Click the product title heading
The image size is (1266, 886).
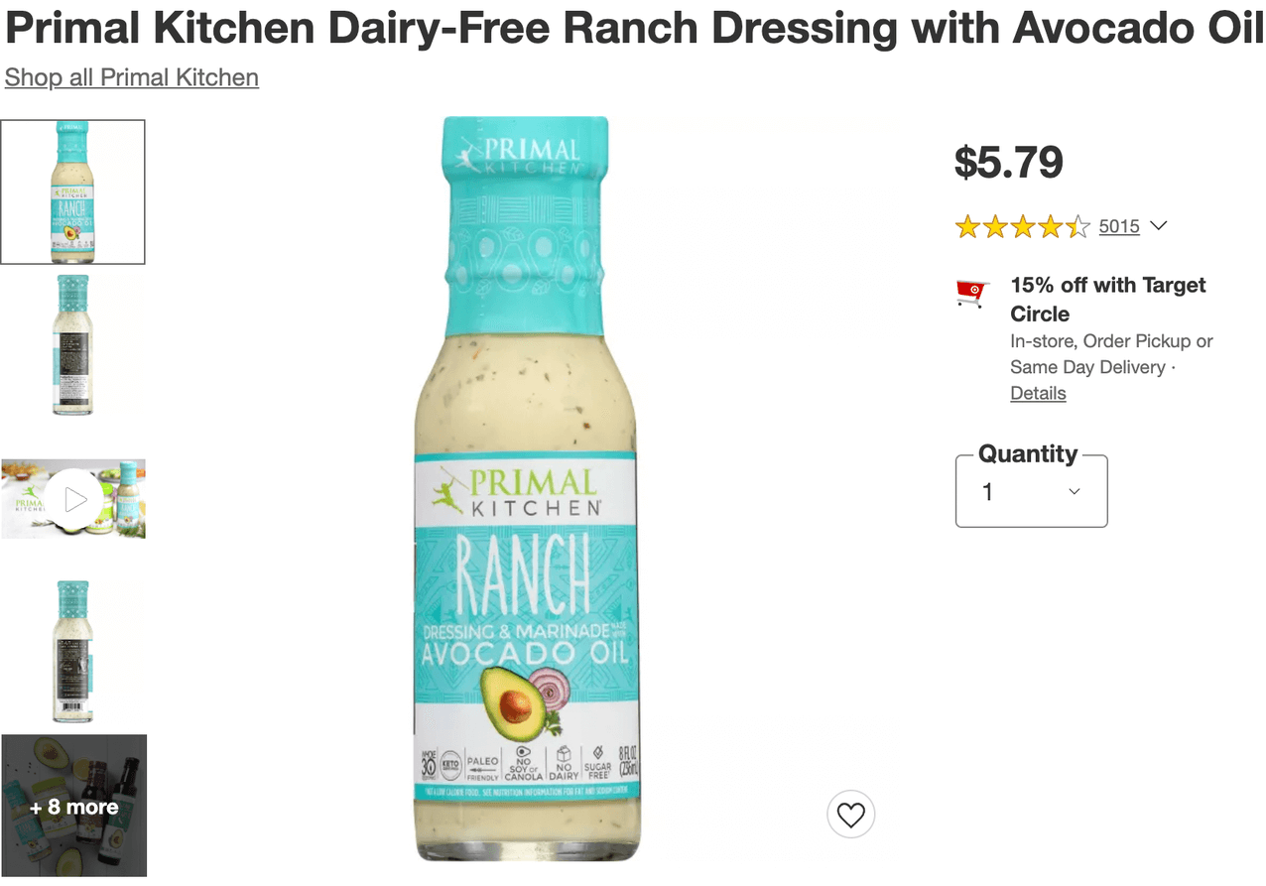point(633,30)
